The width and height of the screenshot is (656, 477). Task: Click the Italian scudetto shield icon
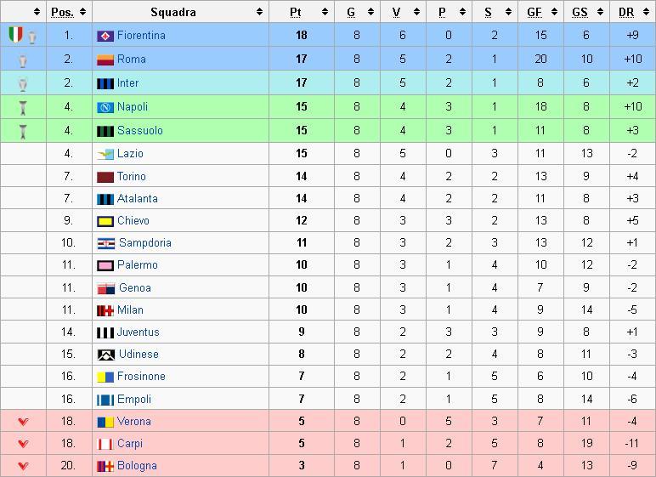coord(15,35)
